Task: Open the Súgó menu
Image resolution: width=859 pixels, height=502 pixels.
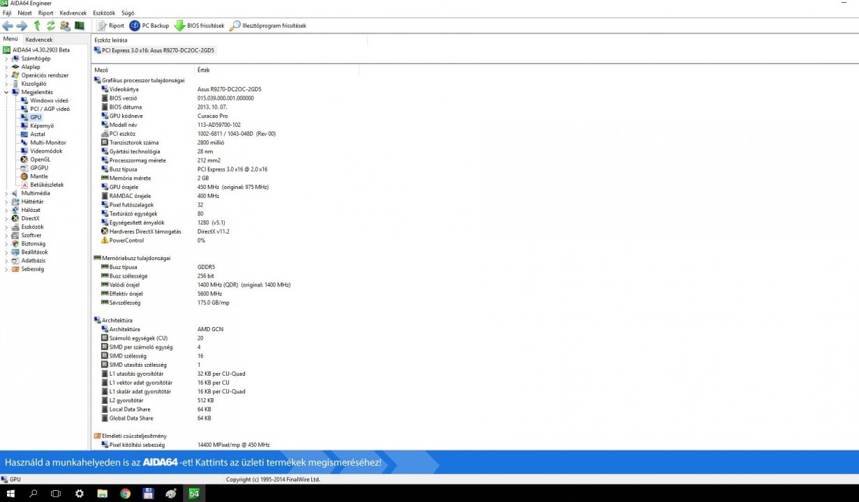Action: click(x=128, y=13)
